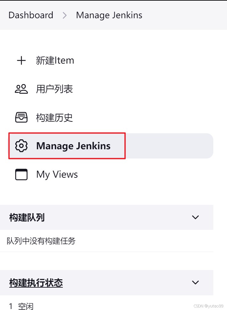Click Manage Jenkins in the breadcrumb bar
This screenshot has width=227, height=310.
click(x=109, y=15)
